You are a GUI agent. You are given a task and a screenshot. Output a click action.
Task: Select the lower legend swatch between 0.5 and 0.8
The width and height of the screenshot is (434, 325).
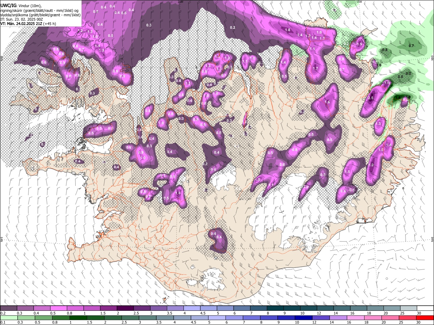(44, 318)
